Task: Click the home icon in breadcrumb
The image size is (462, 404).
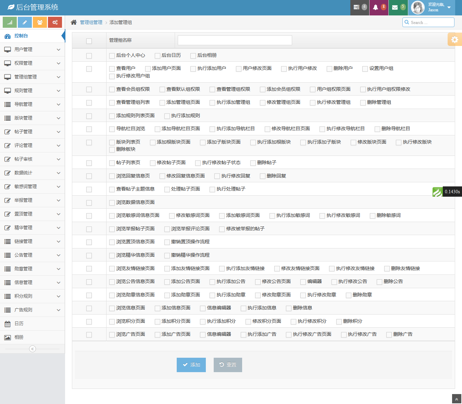Action: coord(74,22)
